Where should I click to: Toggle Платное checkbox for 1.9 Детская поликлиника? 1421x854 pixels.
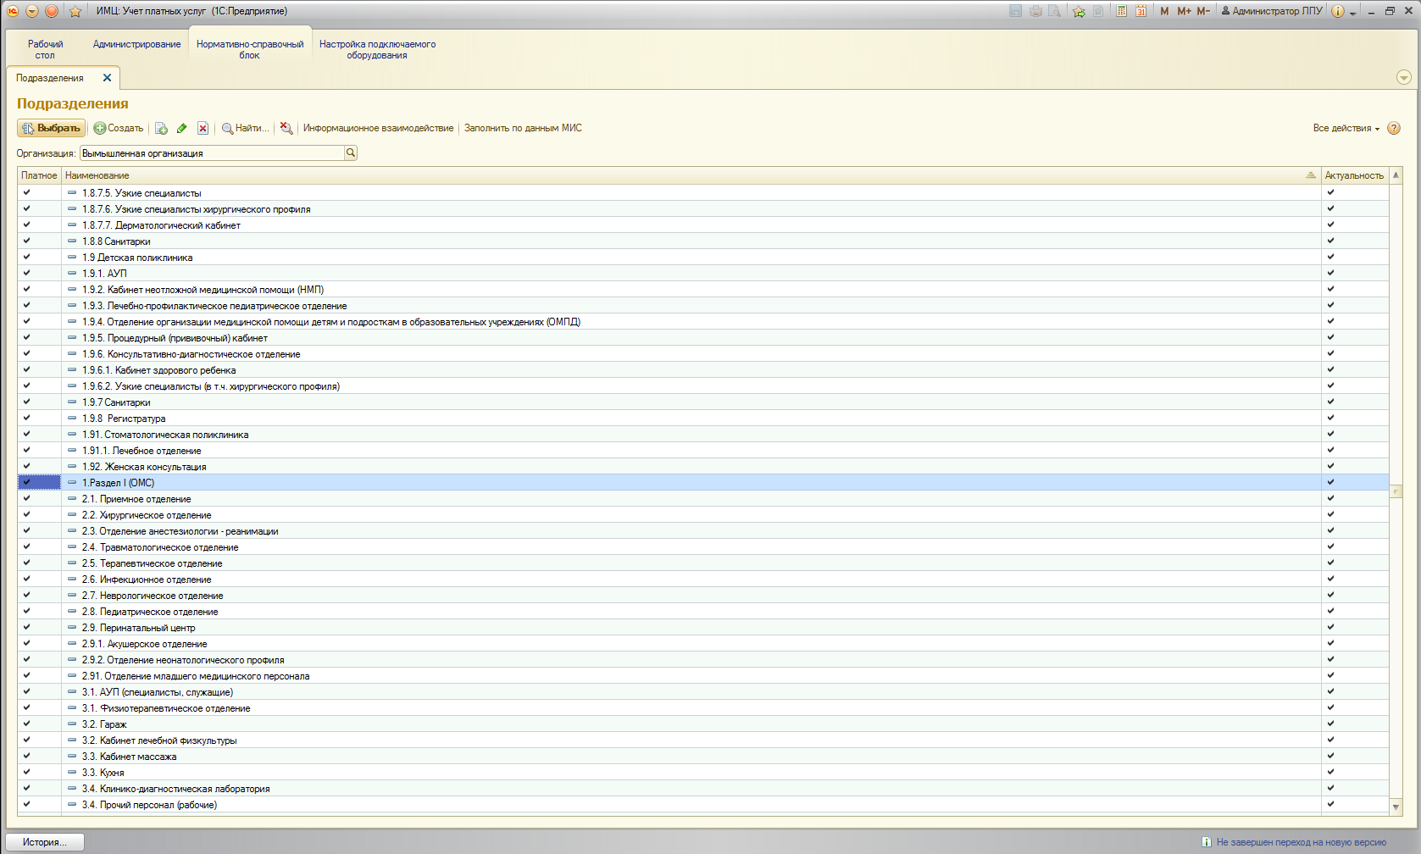pos(26,258)
